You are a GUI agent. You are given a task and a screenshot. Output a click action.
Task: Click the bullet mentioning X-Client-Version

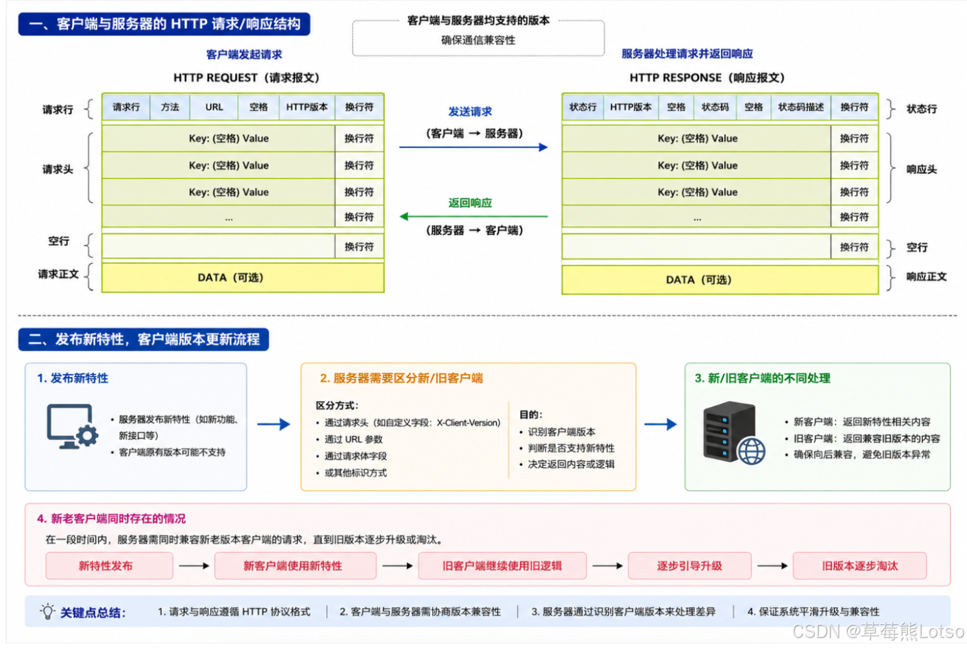click(412, 423)
